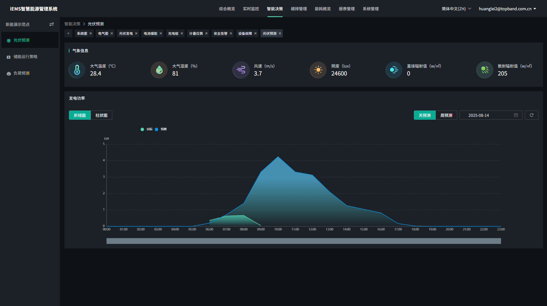
Task: Select 天预测 daily forecast
Action: tap(425, 115)
